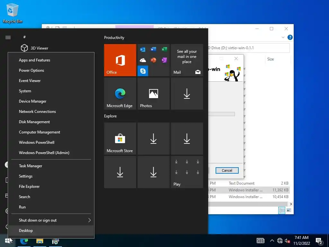Image resolution: width=329 pixels, height=247 pixels.
Task: Open Computer Management
Action: [51, 132]
